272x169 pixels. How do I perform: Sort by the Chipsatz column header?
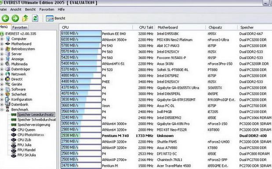pyautogui.click(x=222, y=28)
